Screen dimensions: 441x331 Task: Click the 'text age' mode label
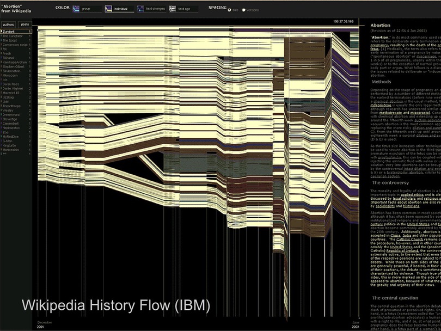click(x=184, y=9)
